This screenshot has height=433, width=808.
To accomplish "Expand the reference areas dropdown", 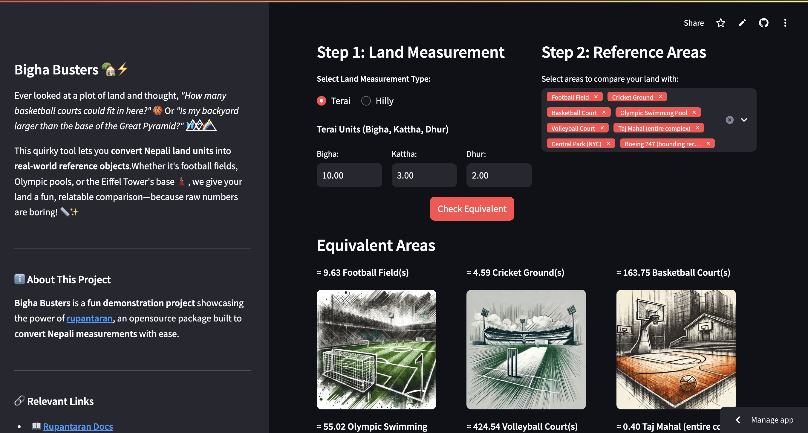I will point(744,120).
